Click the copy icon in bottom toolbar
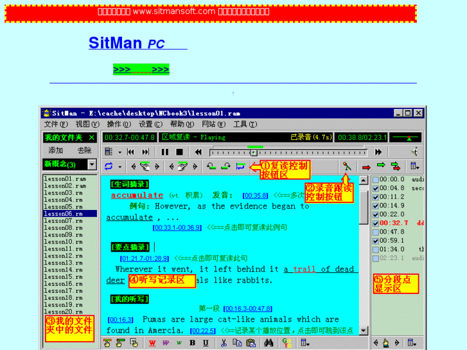 [237, 343]
